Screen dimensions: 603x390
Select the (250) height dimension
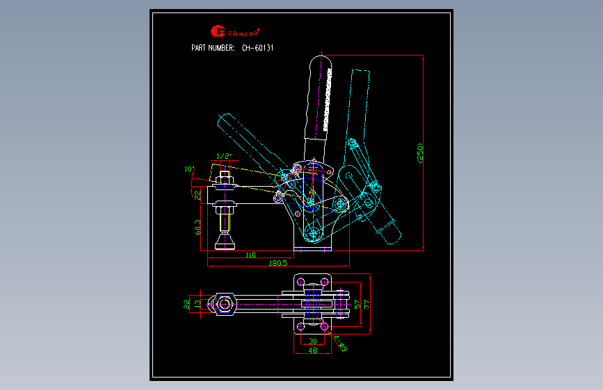[419, 153]
